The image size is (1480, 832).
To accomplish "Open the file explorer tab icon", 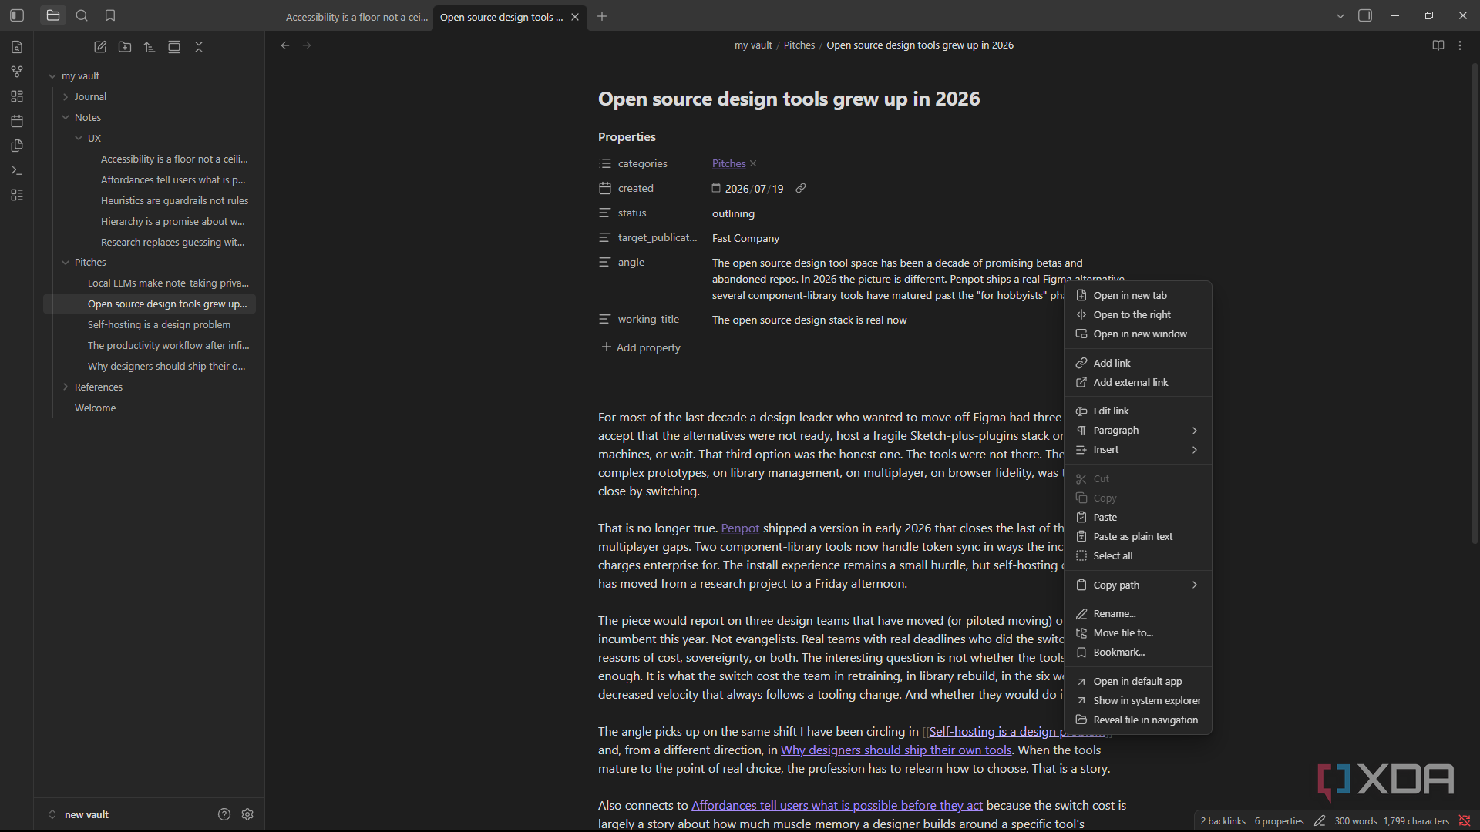I will pos(53,15).
